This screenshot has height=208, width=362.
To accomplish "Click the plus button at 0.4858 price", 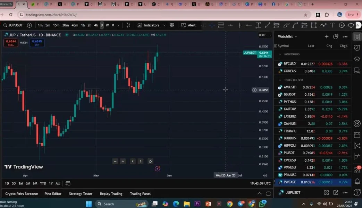I will click(254, 90).
